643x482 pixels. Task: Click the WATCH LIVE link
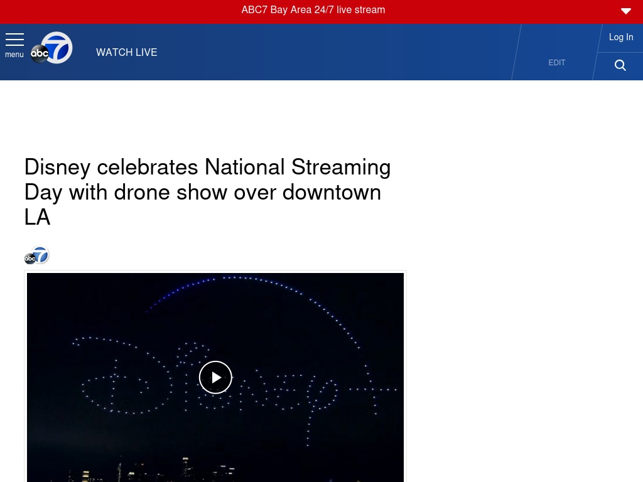point(126,52)
